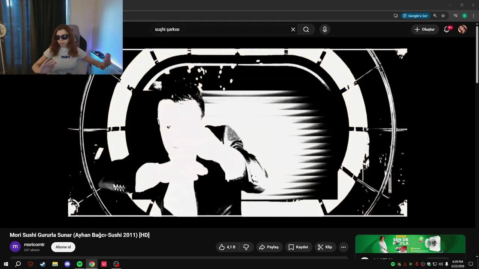Open the Windows notification center icon

coord(471,264)
